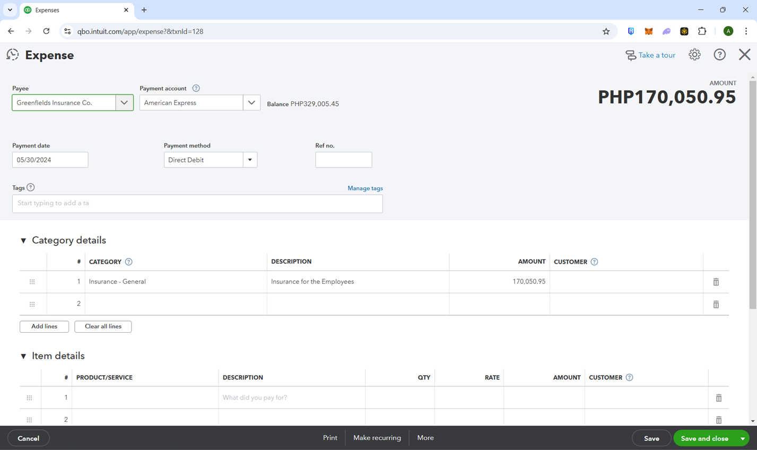Open Customer help icon in Category details
Image resolution: width=757 pixels, height=450 pixels.
click(x=594, y=262)
